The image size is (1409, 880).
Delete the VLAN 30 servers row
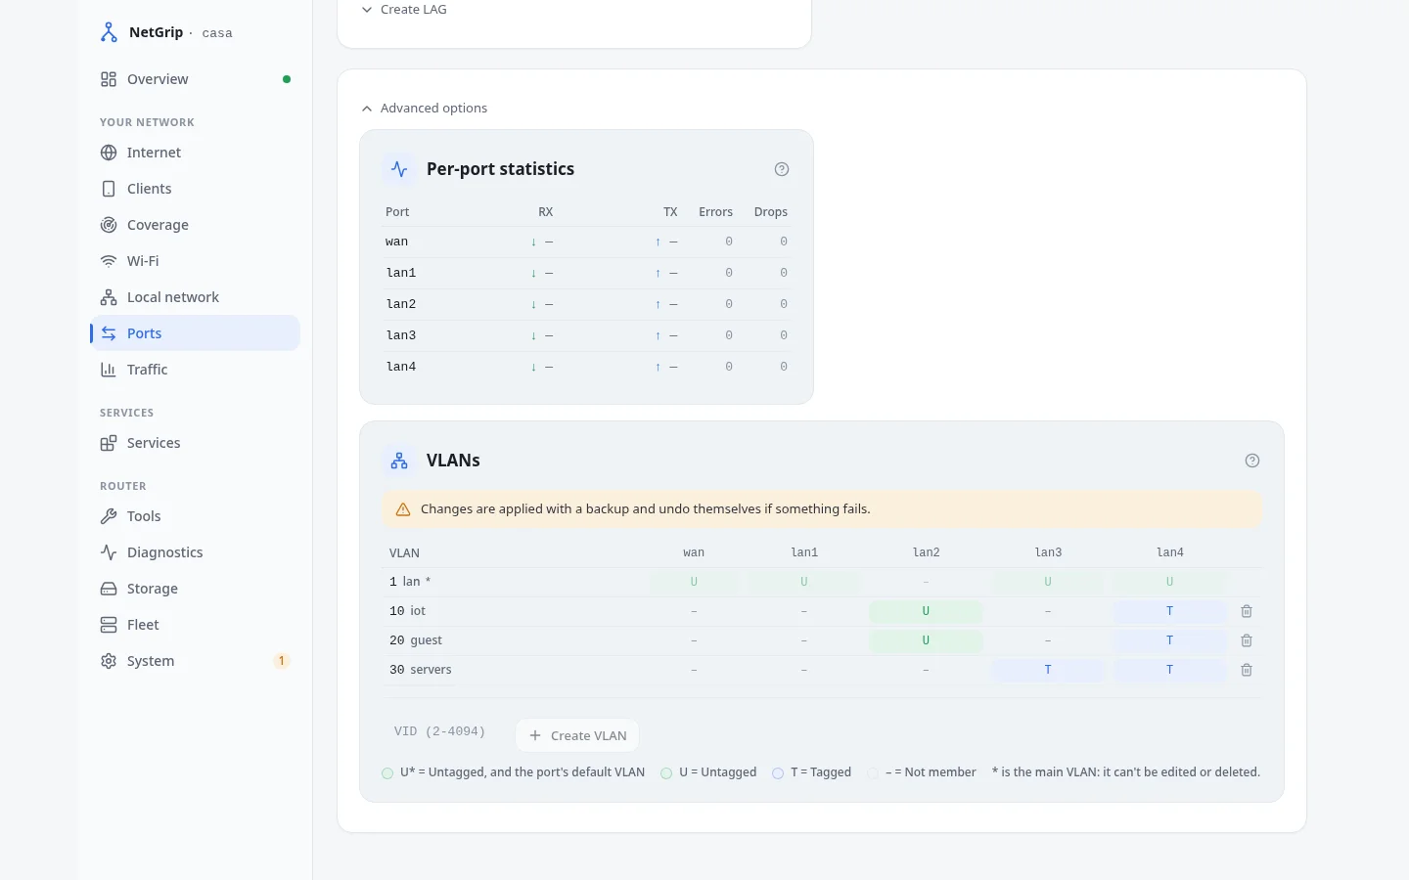click(x=1247, y=670)
